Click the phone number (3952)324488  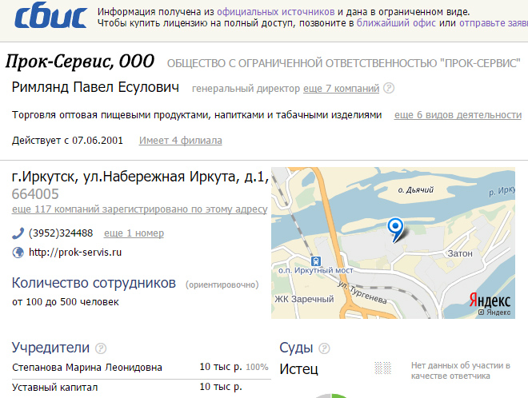tap(61, 233)
